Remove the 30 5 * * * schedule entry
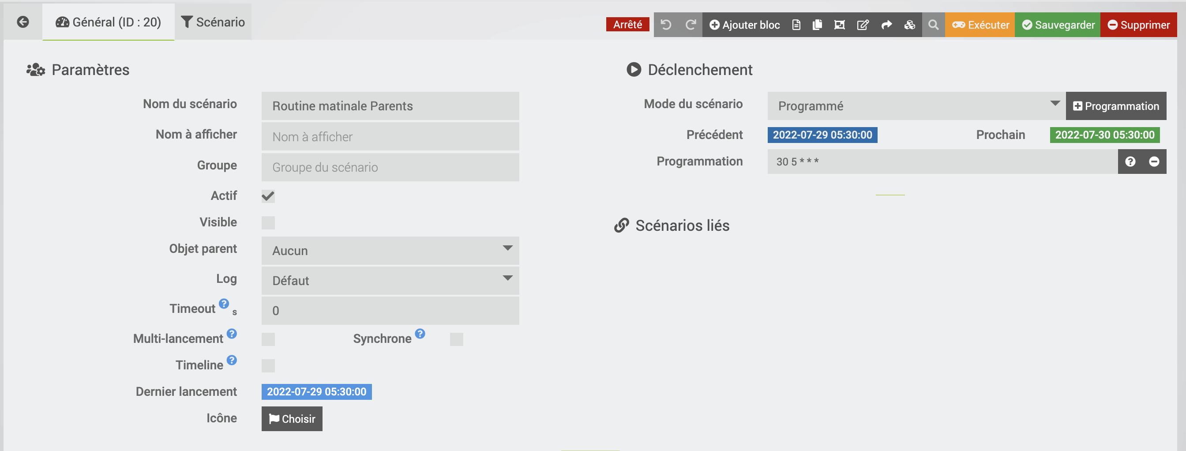1186x451 pixels. click(1154, 162)
